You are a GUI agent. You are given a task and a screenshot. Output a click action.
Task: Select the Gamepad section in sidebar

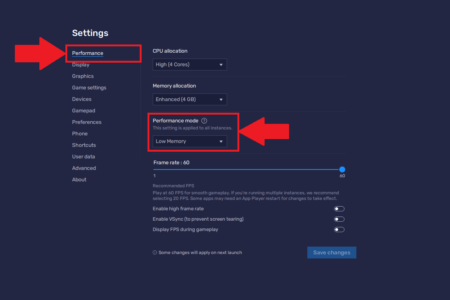[84, 111]
